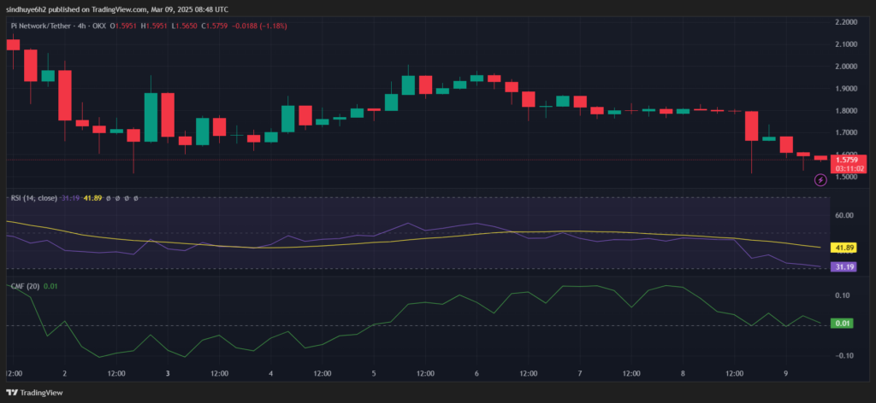Image resolution: width=876 pixels, height=403 pixels.
Task: Click the large red candle at far right drop
Action: (x=751, y=126)
